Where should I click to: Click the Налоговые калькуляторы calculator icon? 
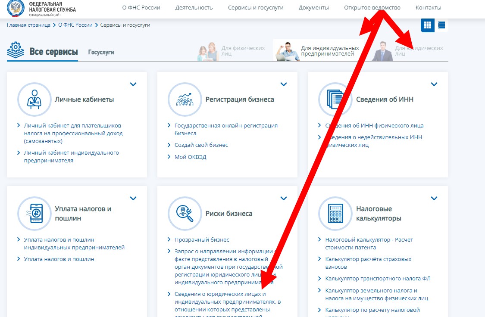[x=335, y=214]
